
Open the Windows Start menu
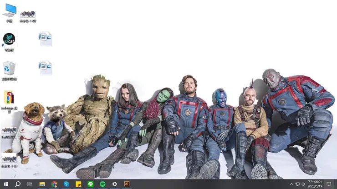[5, 184]
